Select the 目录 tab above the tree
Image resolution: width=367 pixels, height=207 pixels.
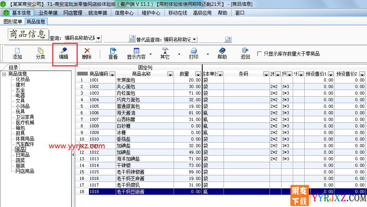tap(13, 68)
